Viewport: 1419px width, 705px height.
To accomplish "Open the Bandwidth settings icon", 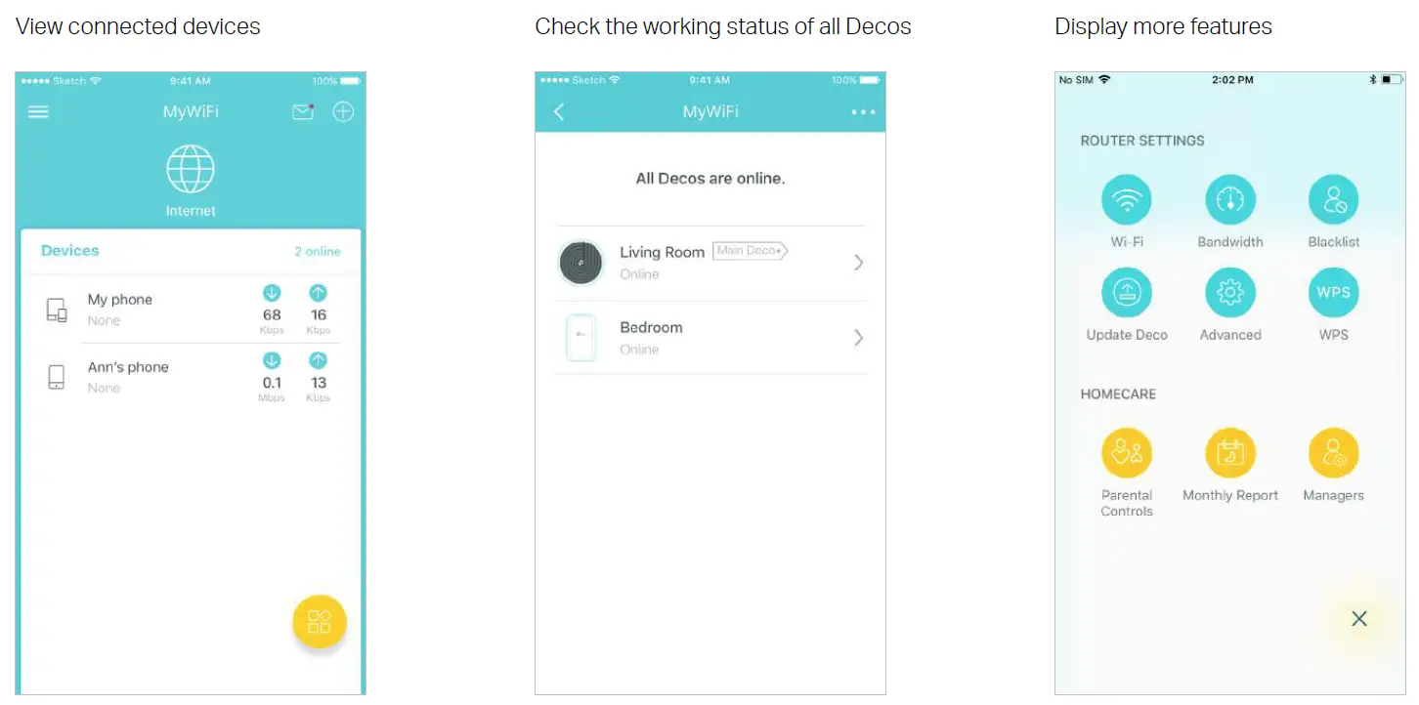I will point(1229,200).
